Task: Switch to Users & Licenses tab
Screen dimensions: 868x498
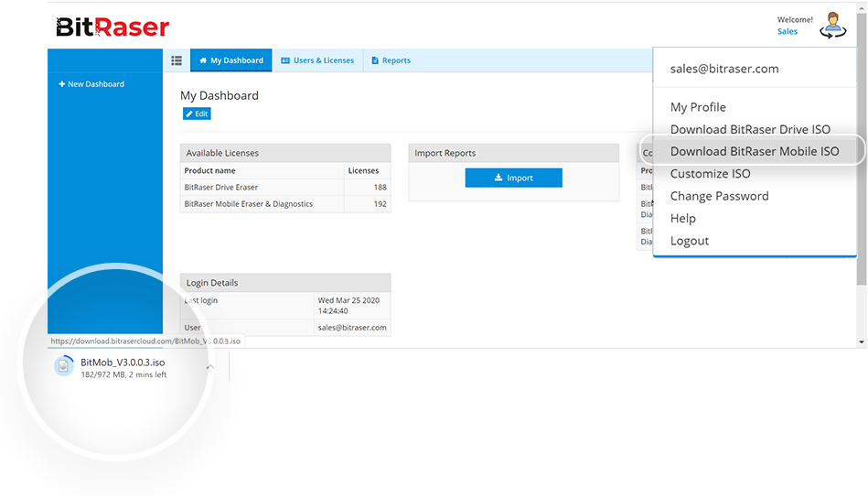Action: pos(317,60)
